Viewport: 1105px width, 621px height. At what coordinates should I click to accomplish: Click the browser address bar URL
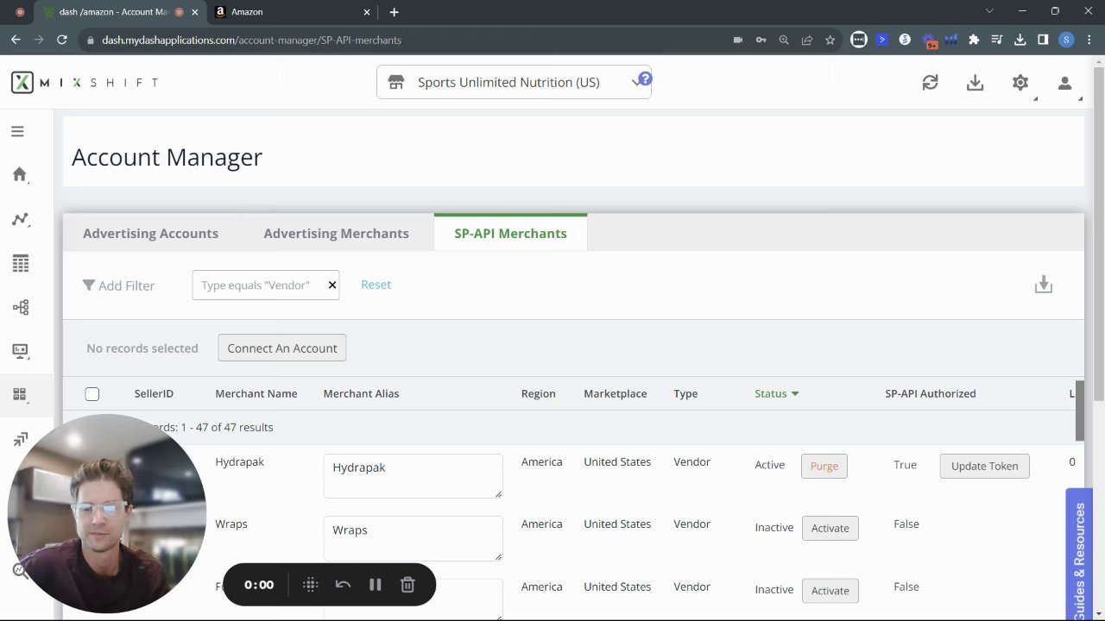[251, 40]
